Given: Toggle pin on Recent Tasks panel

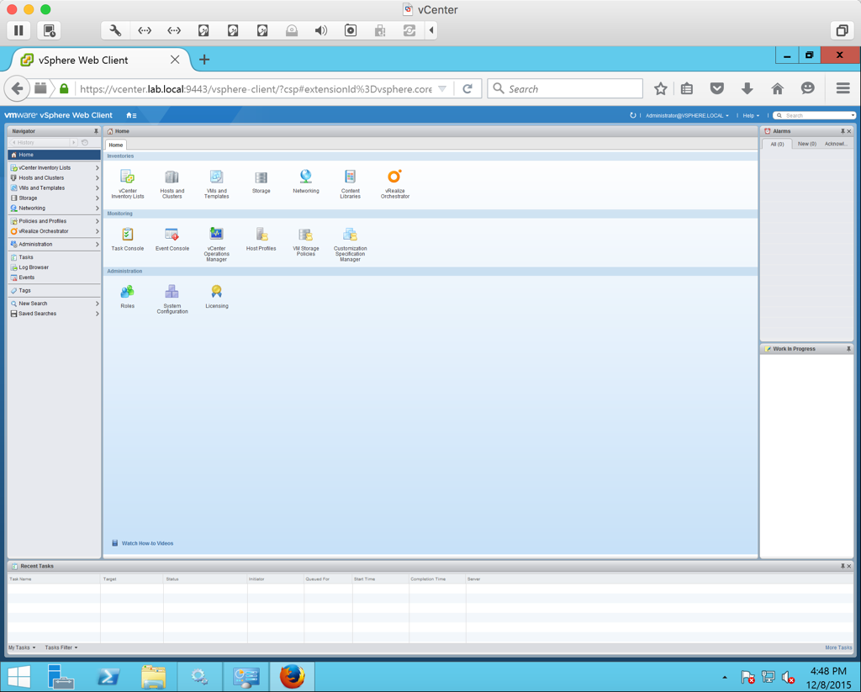Looking at the screenshot, I should [842, 566].
